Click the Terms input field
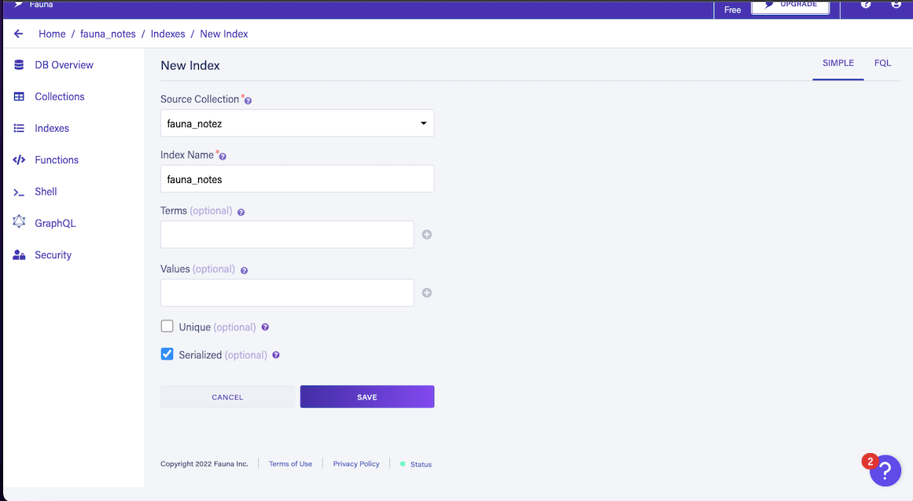This screenshot has height=501, width=913. tap(287, 234)
